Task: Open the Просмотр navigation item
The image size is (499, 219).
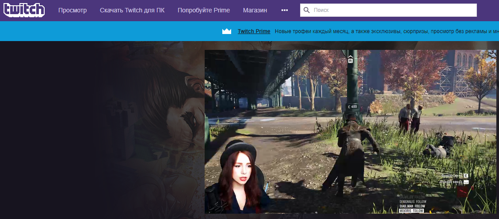Action: [72, 10]
